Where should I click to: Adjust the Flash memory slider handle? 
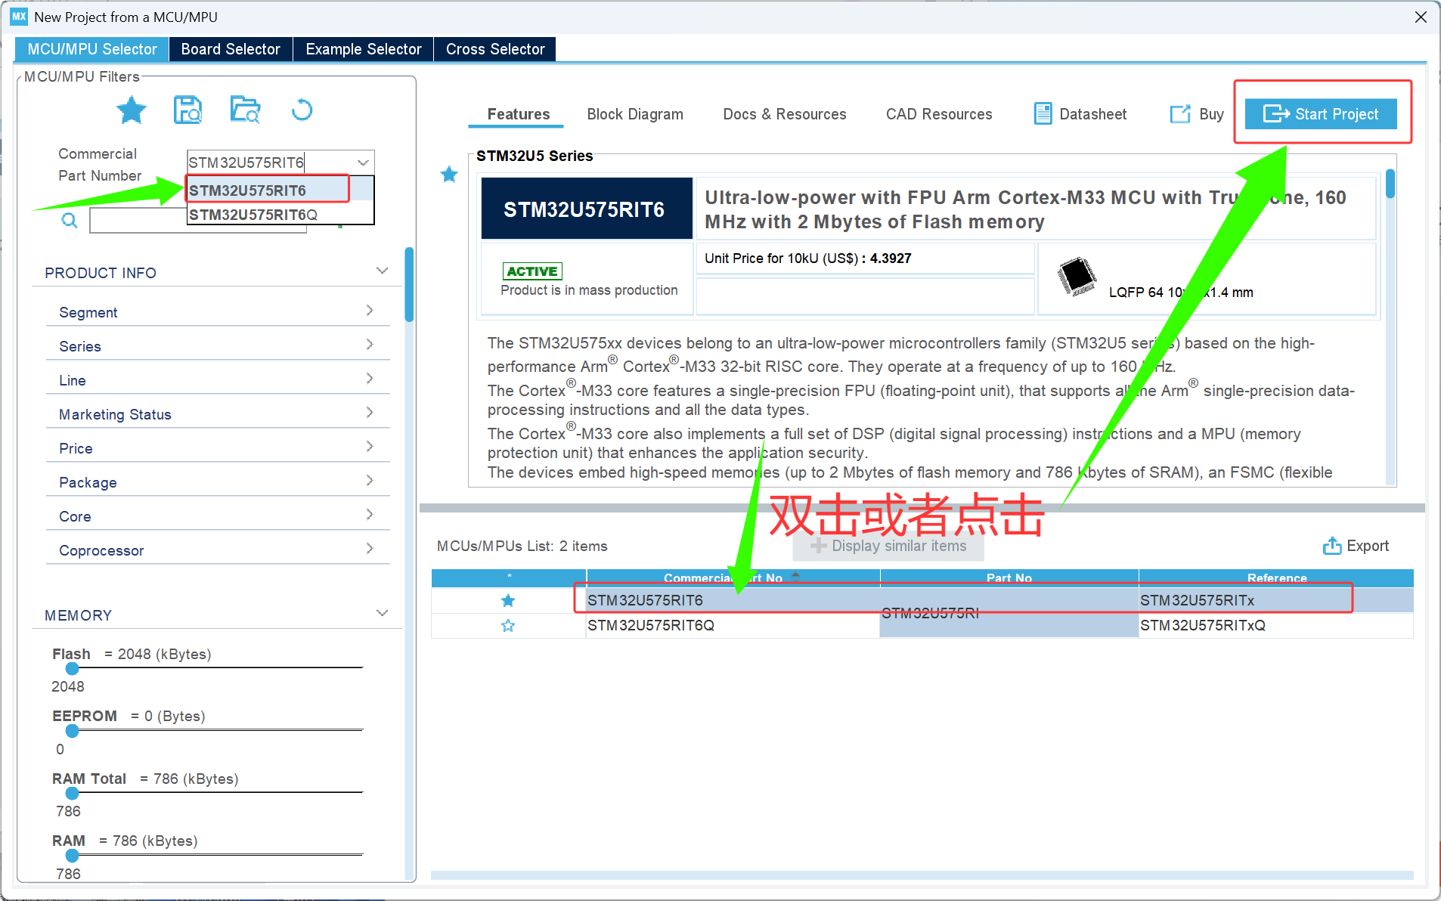click(72, 668)
